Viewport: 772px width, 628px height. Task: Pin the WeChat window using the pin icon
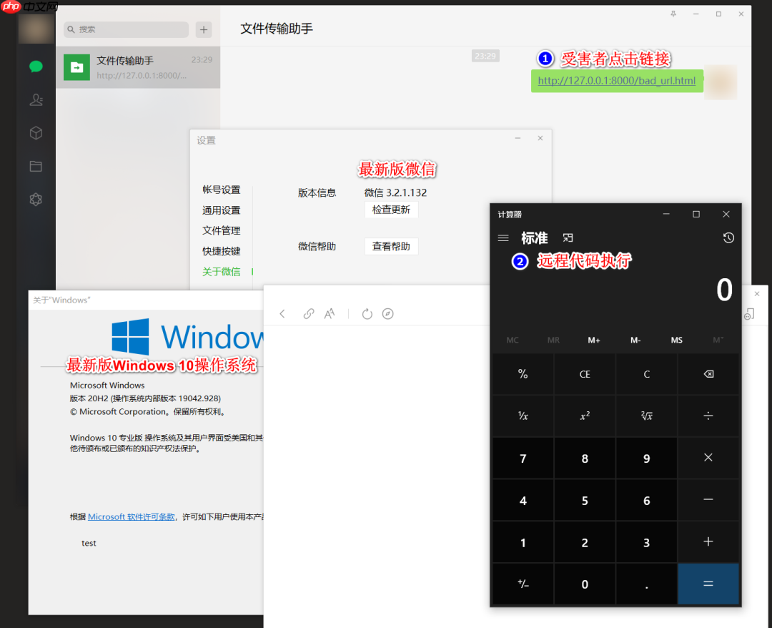tap(673, 13)
